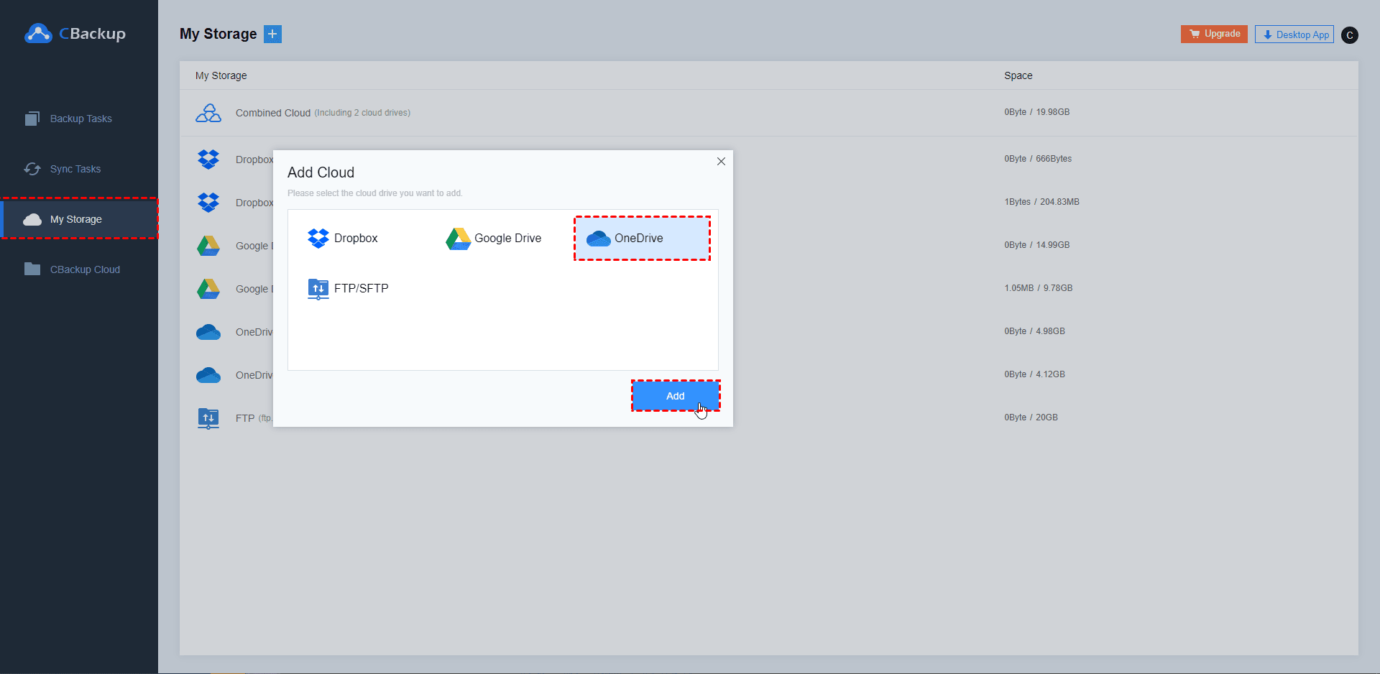Click the orange Upgrade button

click(1214, 34)
